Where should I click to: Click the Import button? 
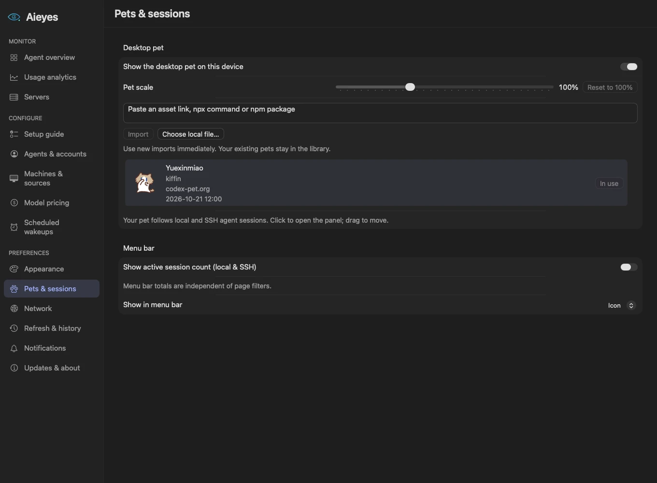click(138, 134)
